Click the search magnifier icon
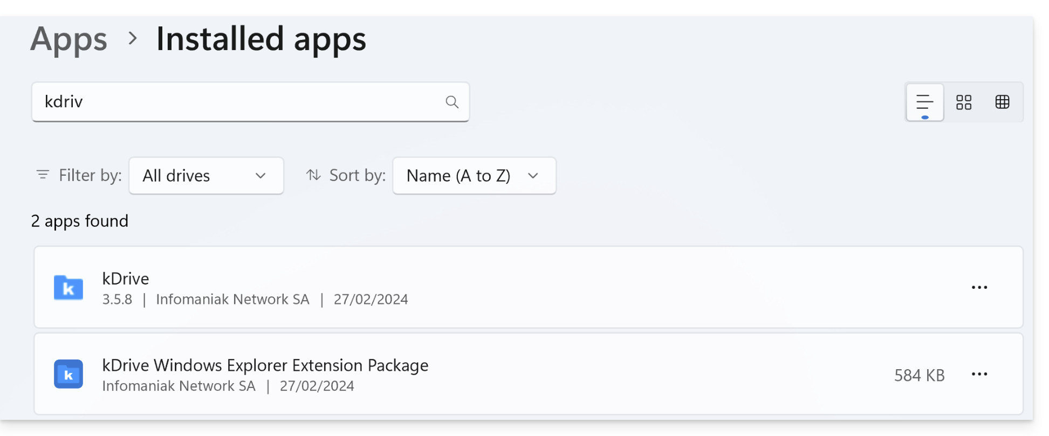The width and height of the screenshot is (1049, 436). click(452, 102)
